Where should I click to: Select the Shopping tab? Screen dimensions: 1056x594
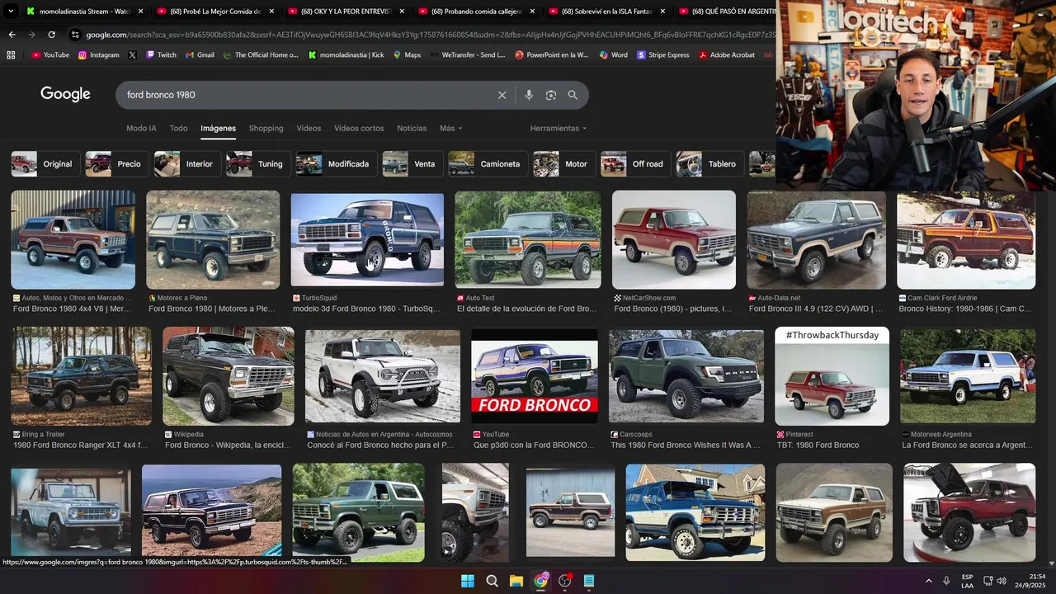tap(266, 128)
